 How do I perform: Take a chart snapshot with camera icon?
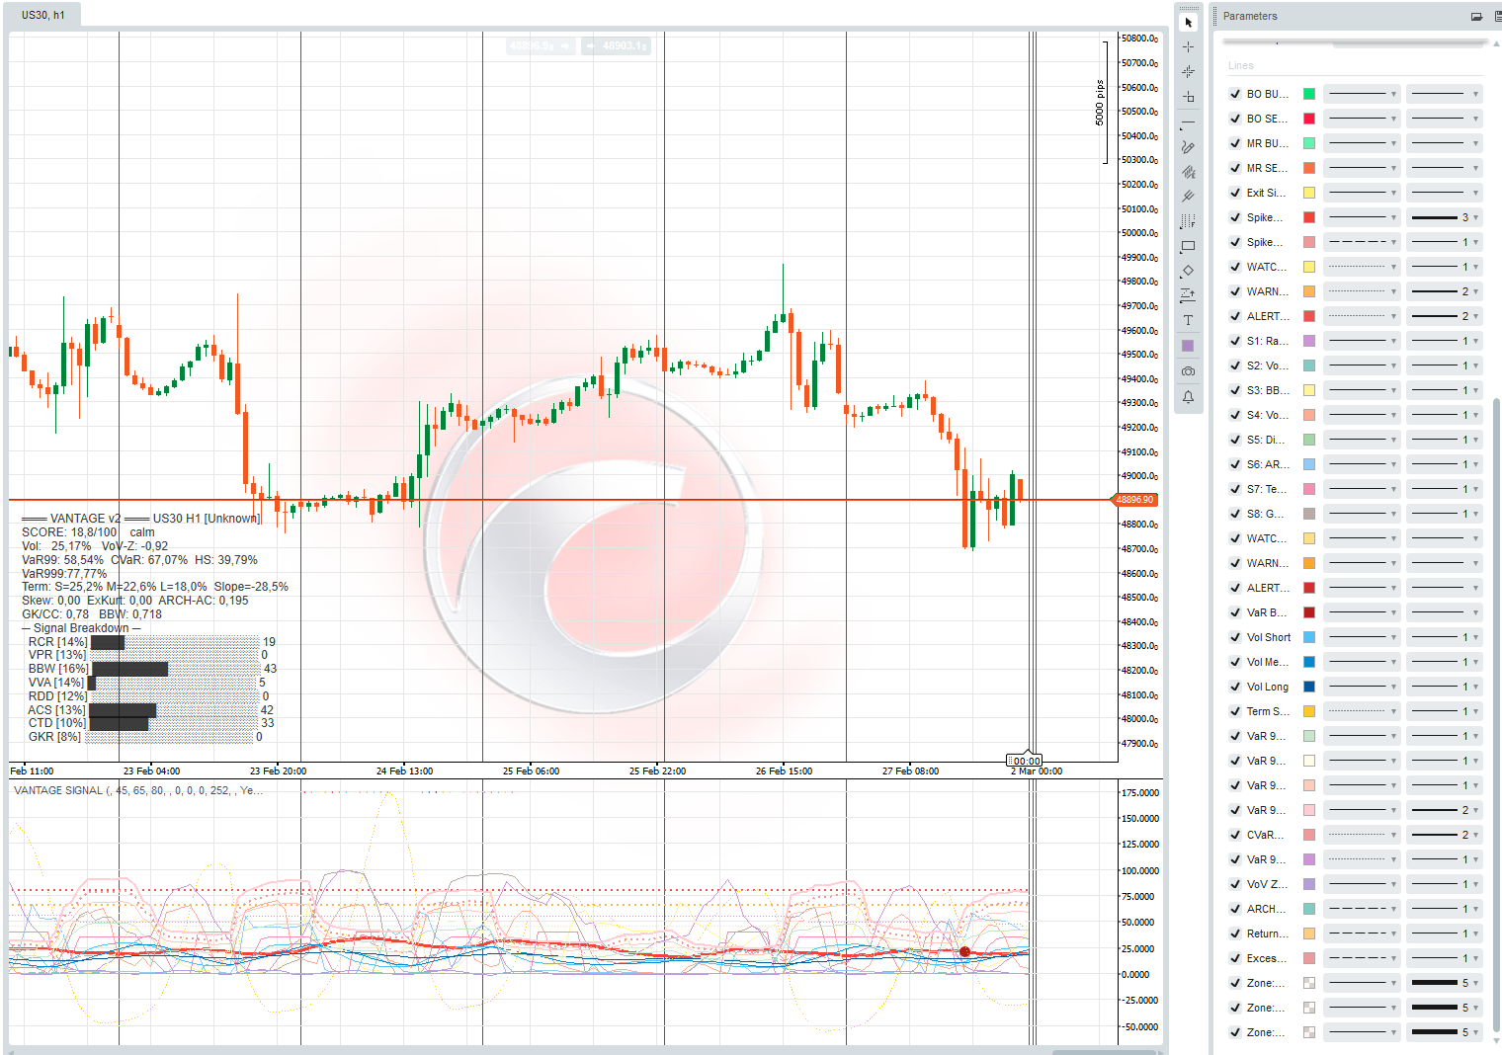click(1188, 371)
